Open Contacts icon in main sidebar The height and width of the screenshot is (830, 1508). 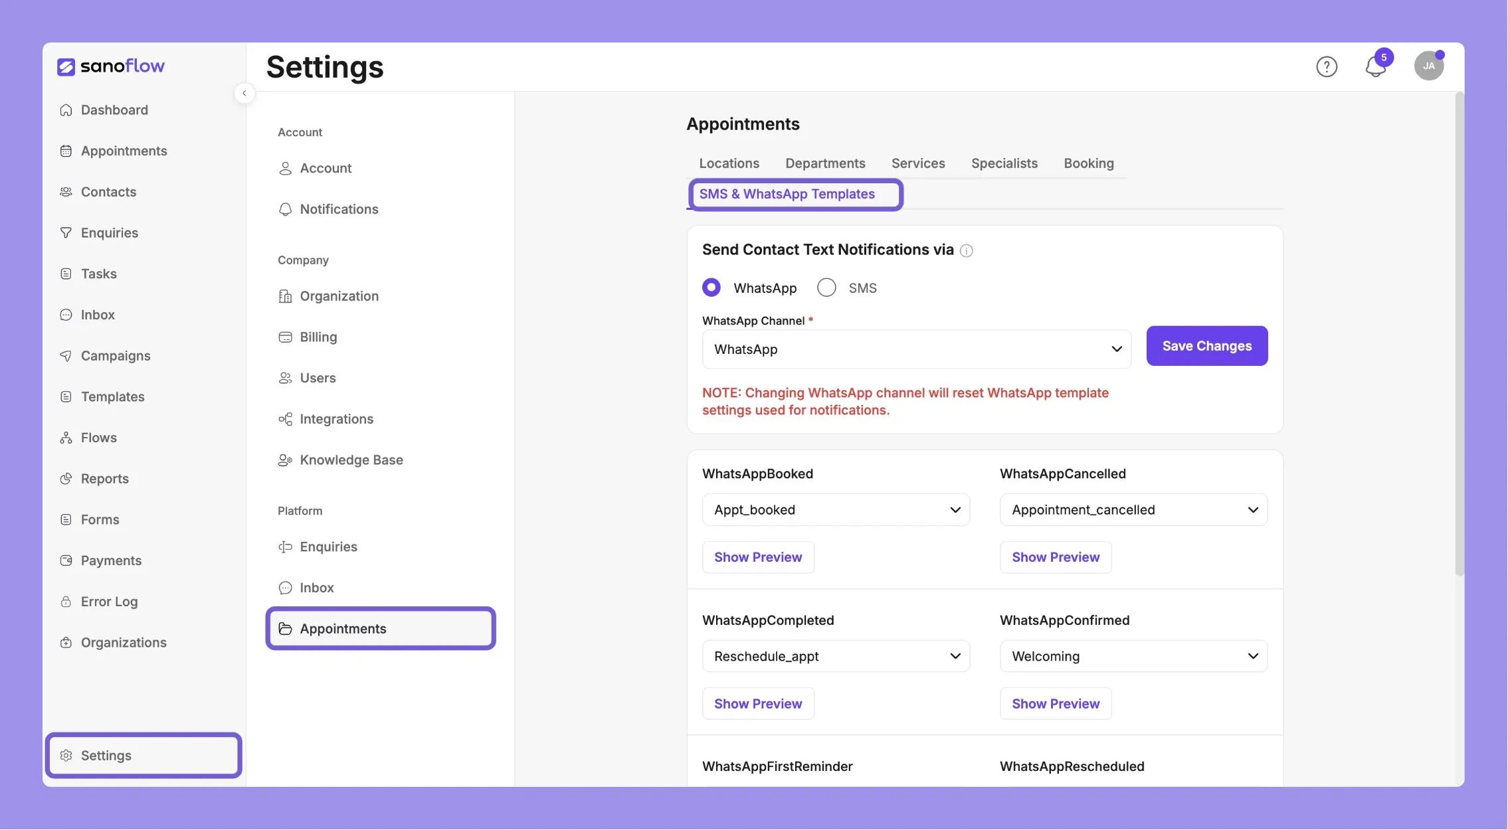66,192
